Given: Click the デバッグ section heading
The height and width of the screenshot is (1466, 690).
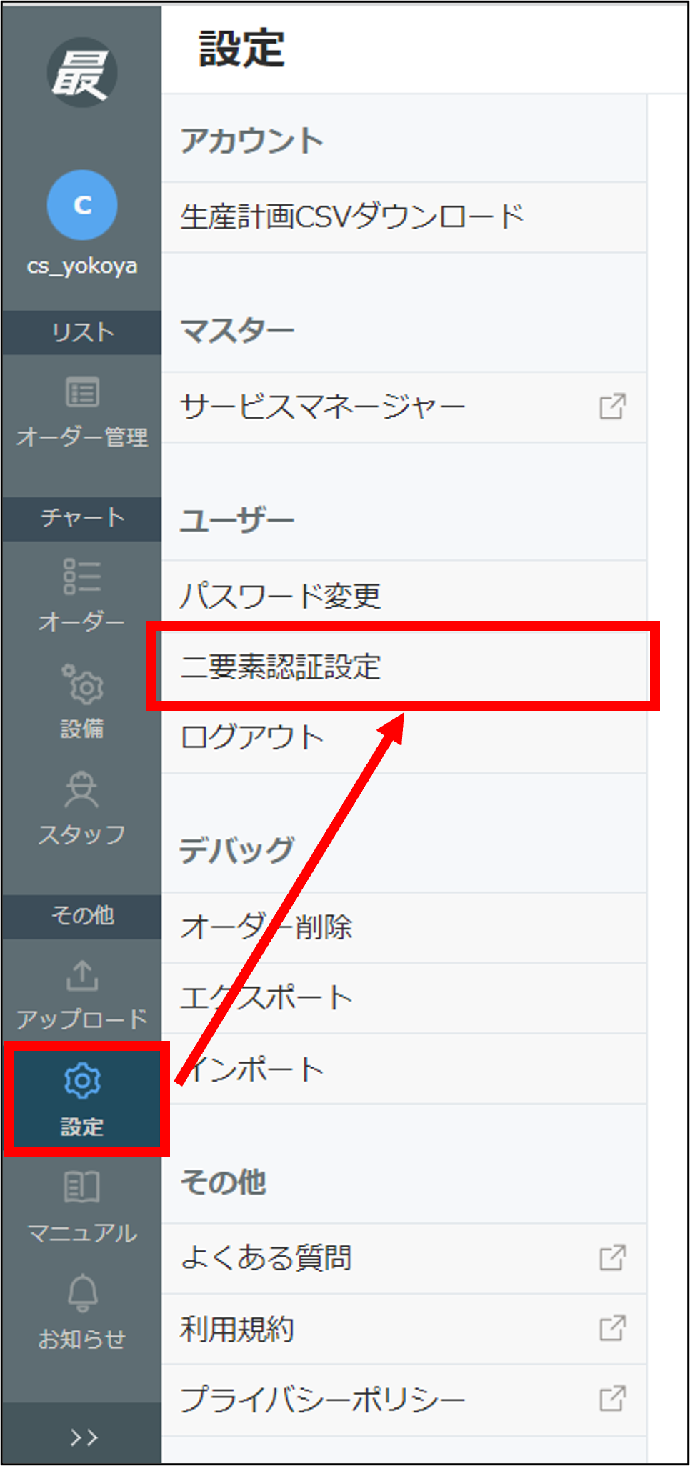Looking at the screenshot, I should coord(237,850).
